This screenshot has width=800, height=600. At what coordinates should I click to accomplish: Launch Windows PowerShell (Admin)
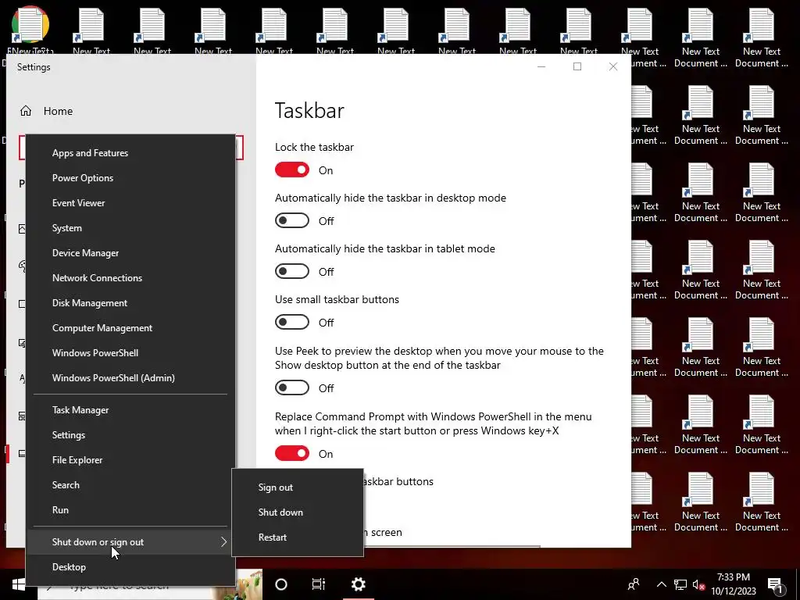coord(130,378)
